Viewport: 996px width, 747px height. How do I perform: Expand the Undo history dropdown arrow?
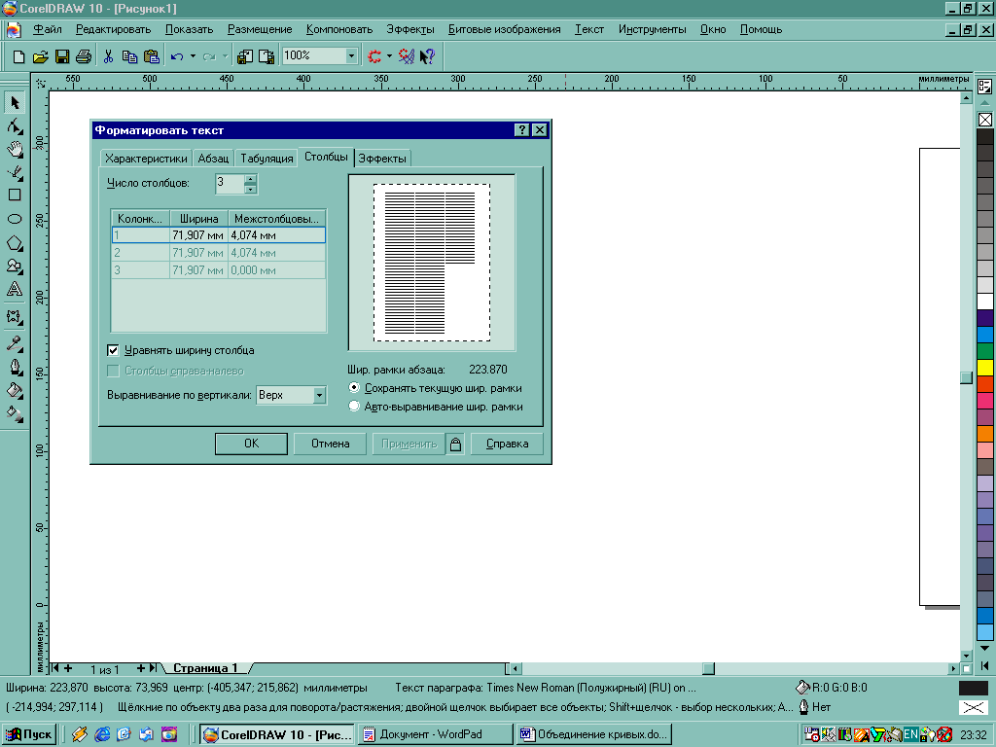193,56
